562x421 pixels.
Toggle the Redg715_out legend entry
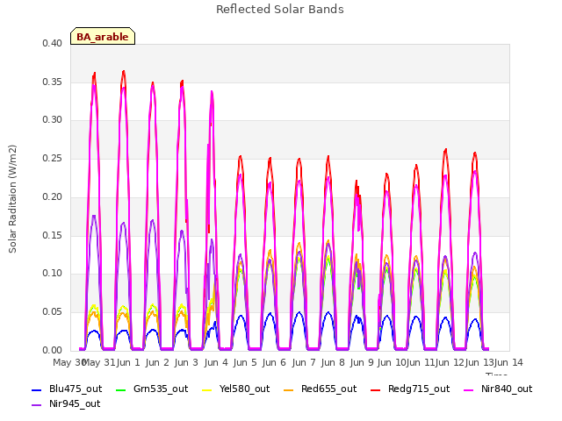point(410,389)
